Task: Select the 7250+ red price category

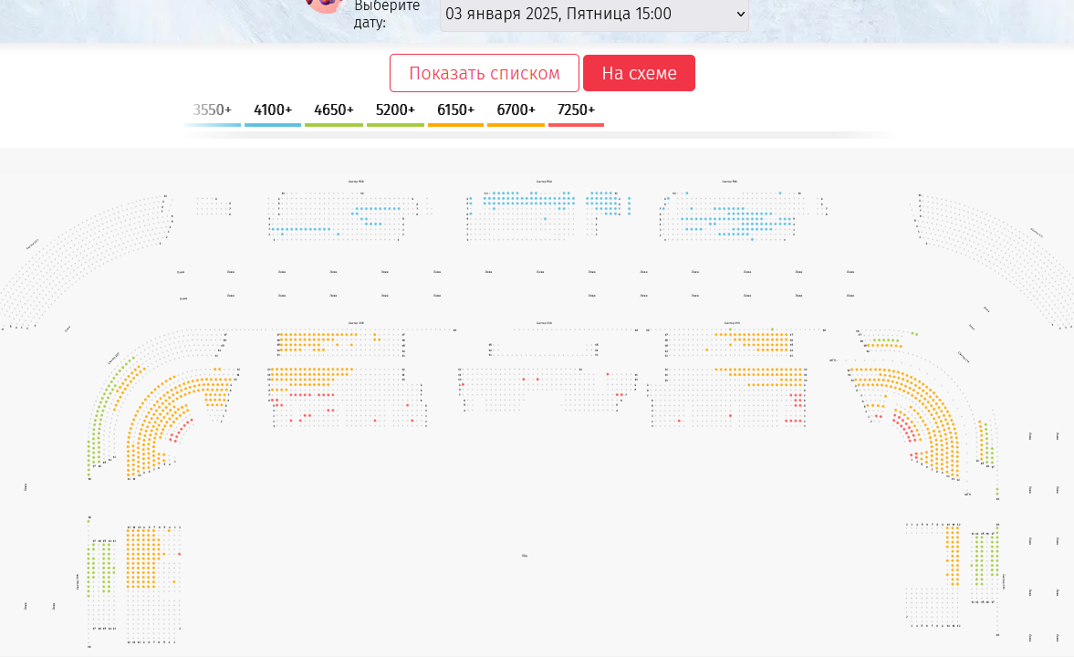Action: tap(576, 110)
